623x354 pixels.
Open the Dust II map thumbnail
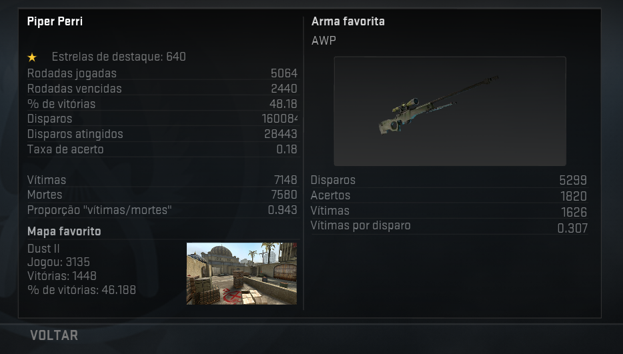[x=241, y=273]
